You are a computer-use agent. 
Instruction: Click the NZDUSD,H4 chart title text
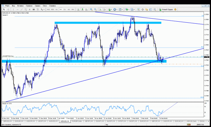(x=6, y=13)
